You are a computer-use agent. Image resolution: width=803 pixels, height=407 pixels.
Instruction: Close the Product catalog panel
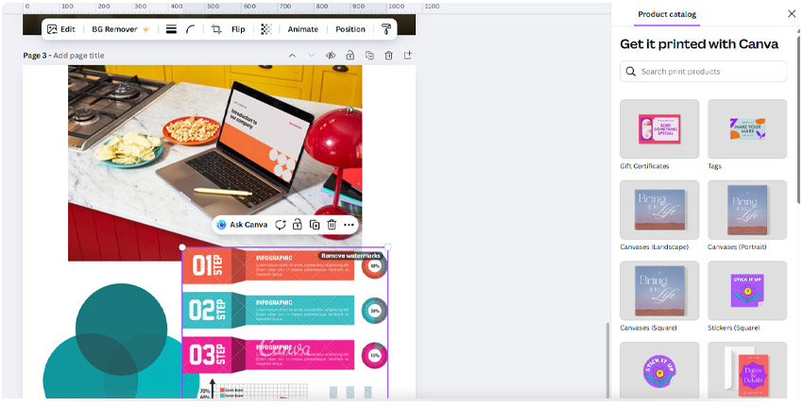[x=792, y=14]
